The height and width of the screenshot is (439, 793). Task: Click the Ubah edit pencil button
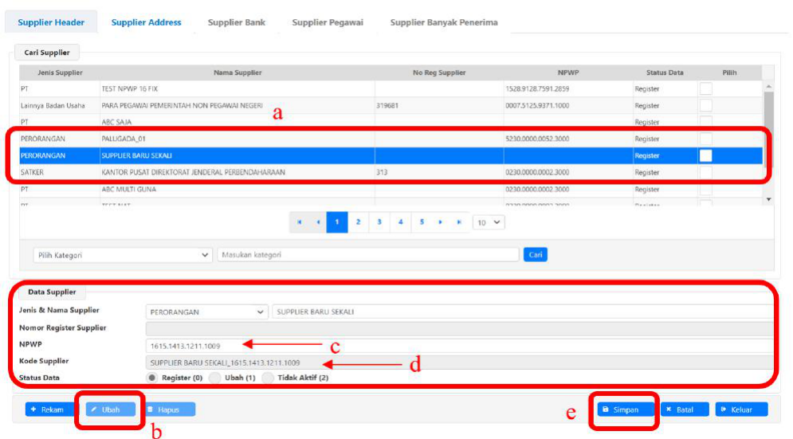[106, 410]
